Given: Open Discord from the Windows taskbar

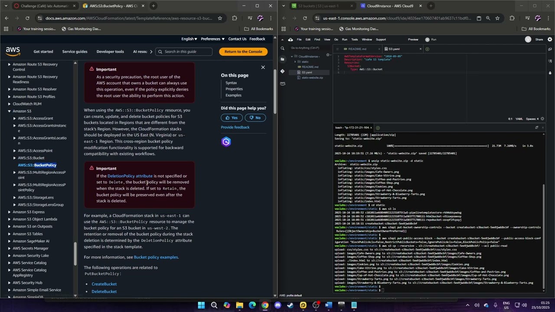Looking at the screenshot, I should (277, 305).
